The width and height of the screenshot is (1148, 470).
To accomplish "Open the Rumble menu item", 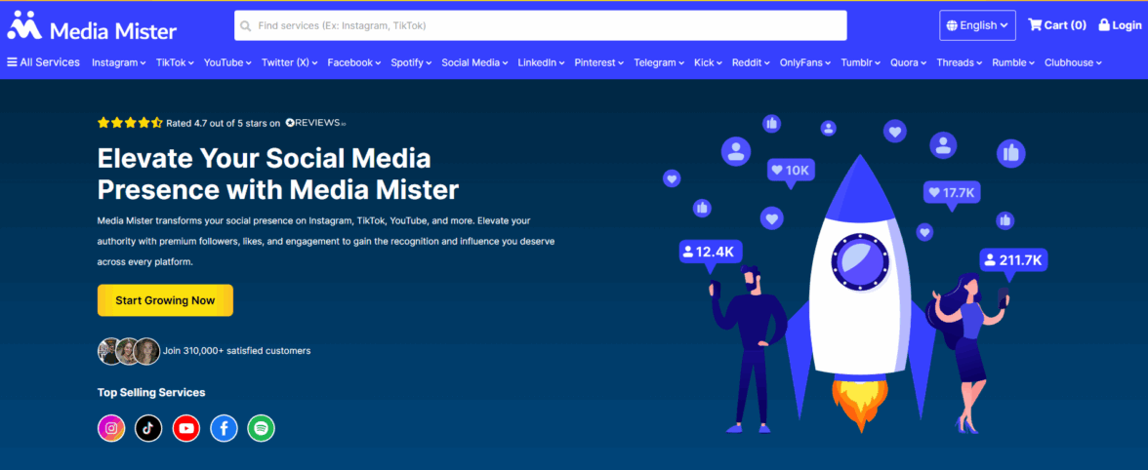I will [1013, 62].
